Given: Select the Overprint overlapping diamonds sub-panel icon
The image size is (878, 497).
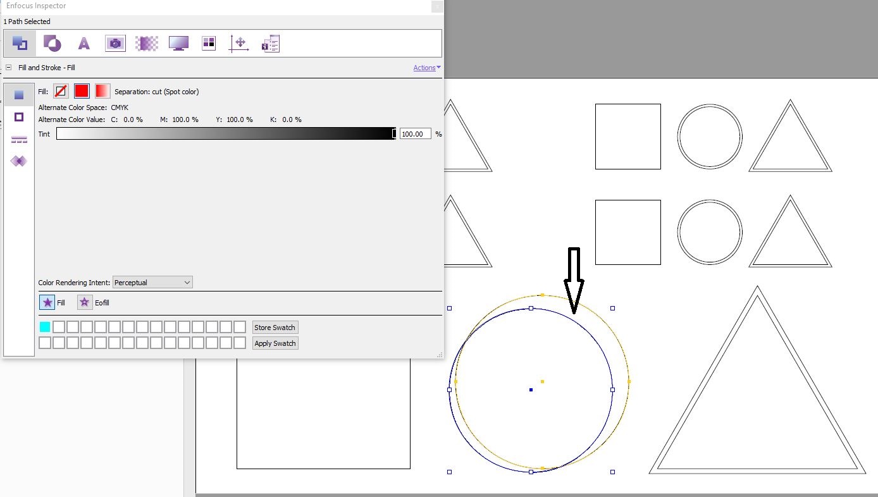Looking at the screenshot, I should pos(19,161).
